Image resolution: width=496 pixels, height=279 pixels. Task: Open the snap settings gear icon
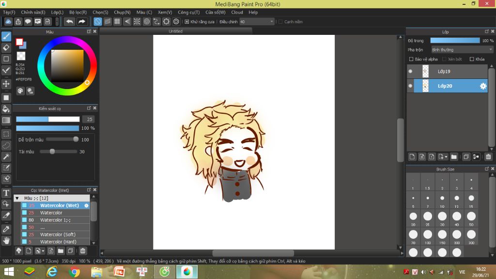176,21
